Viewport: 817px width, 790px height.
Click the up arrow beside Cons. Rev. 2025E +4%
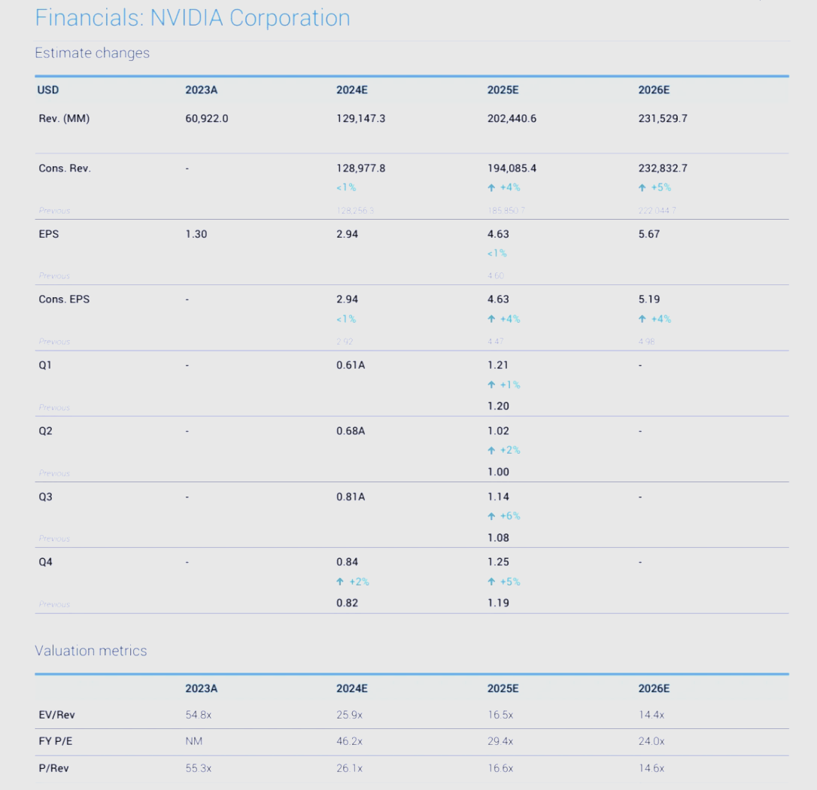(491, 187)
